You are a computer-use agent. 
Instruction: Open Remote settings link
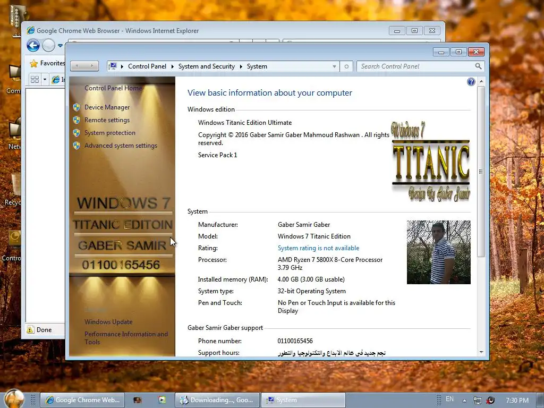tap(107, 120)
